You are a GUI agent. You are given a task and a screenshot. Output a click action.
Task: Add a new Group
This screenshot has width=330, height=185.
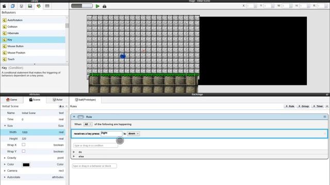303,106
